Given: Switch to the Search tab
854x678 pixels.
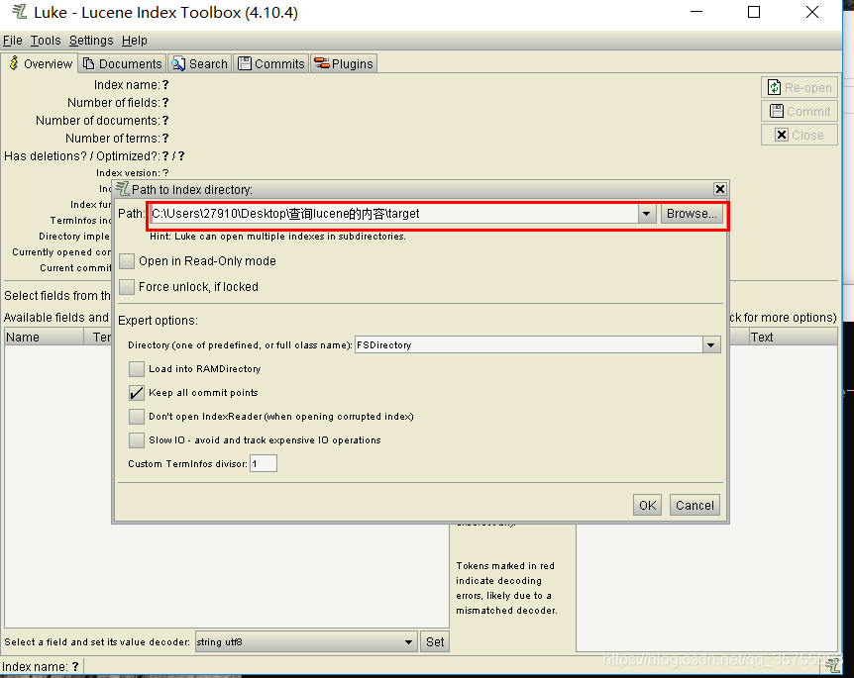Looking at the screenshot, I should (199, 63).
